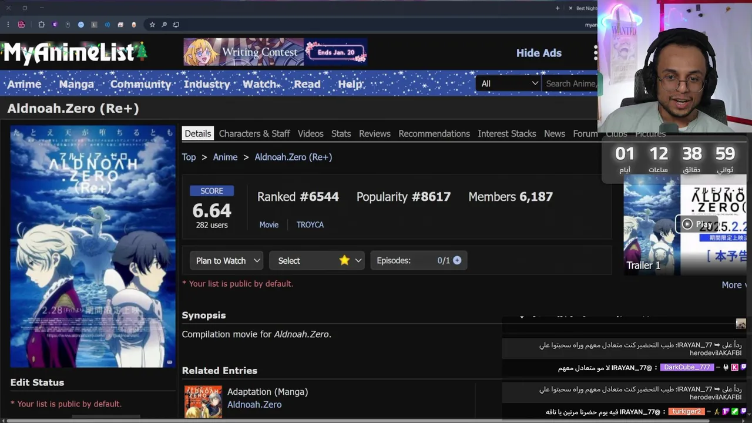This screenshot has width=752, height=423.
Task: Click the turkiger2 chat username
Action: coord(687,412)
